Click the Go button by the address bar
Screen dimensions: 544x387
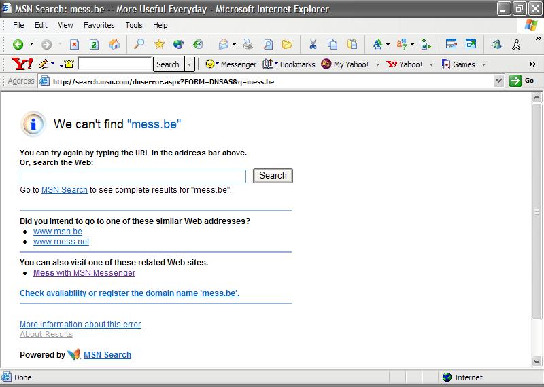[x=522, y=81]
